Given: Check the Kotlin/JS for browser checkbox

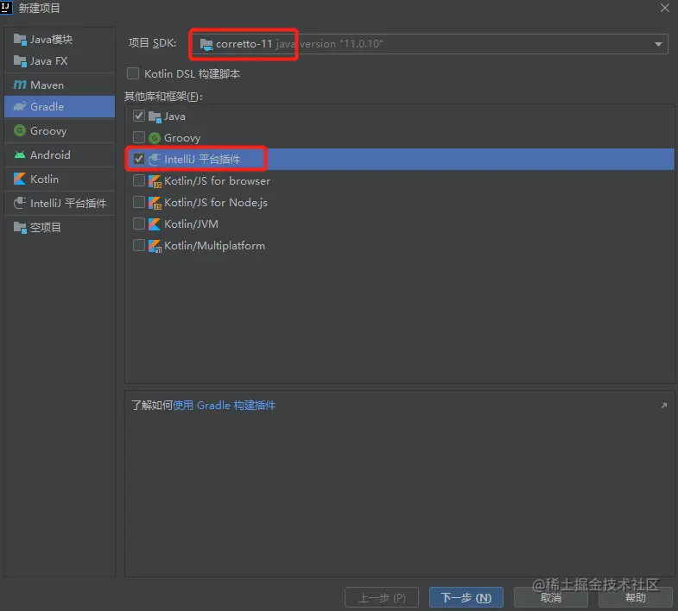Looking at the screenshot, I should [x=139, y=180].
